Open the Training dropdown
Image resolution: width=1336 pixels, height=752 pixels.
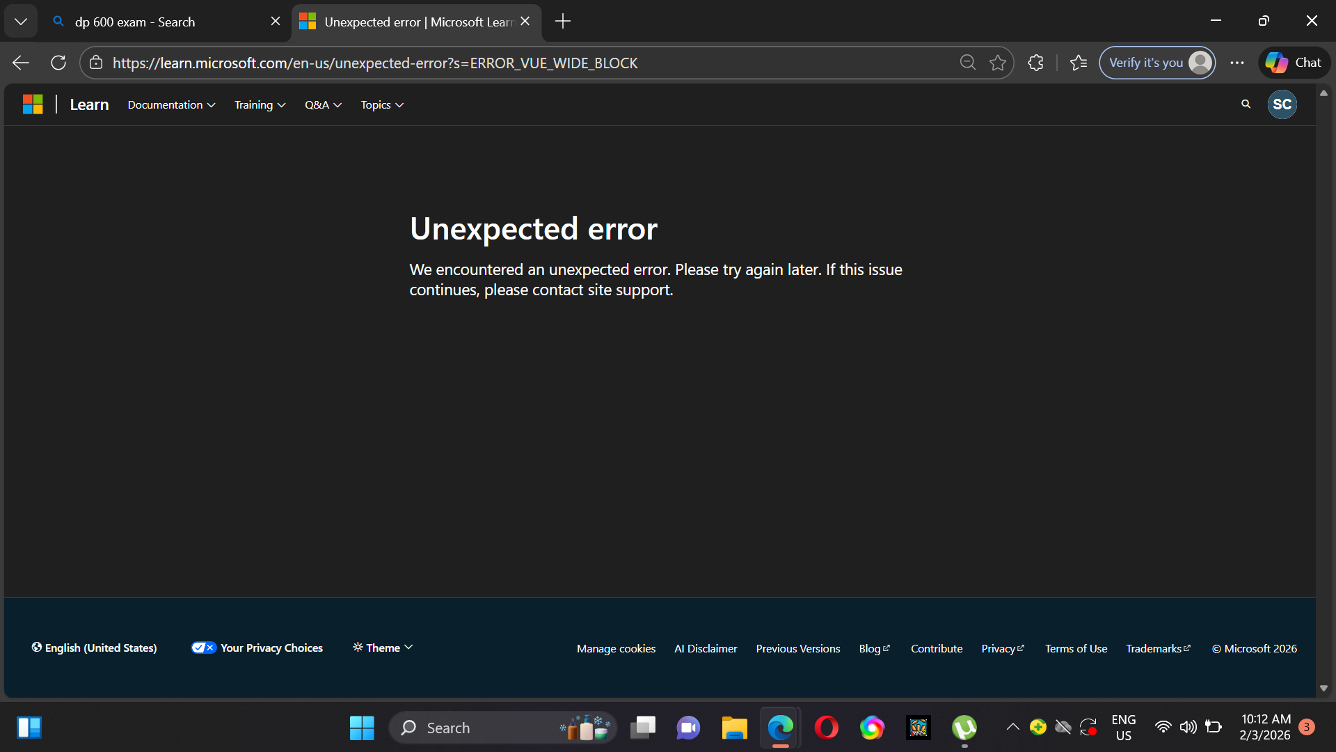260,104
